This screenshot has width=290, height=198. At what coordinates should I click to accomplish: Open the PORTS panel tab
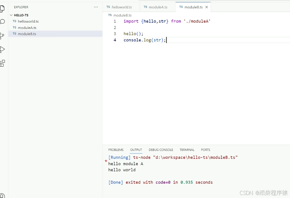pos(206,150)
